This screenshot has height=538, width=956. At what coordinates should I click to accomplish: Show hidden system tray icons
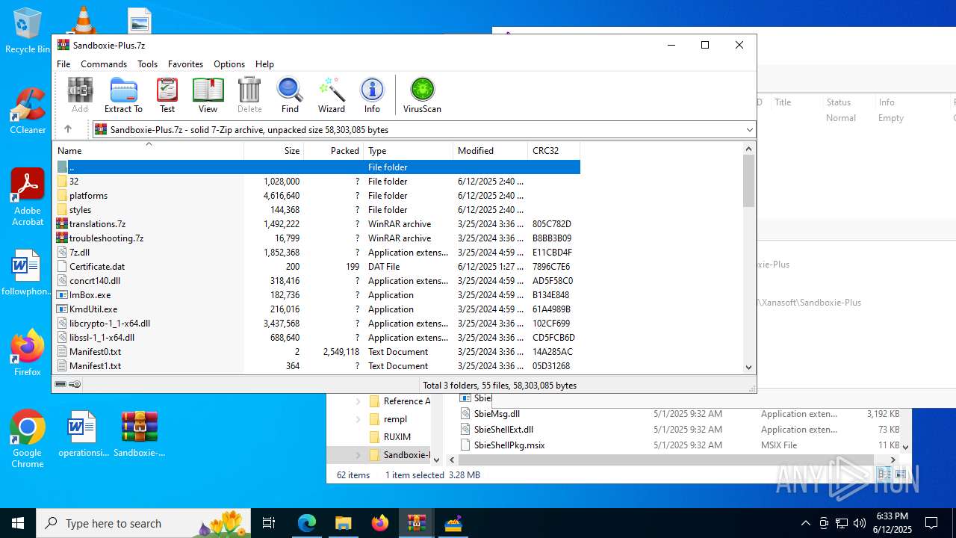[805, 523]
